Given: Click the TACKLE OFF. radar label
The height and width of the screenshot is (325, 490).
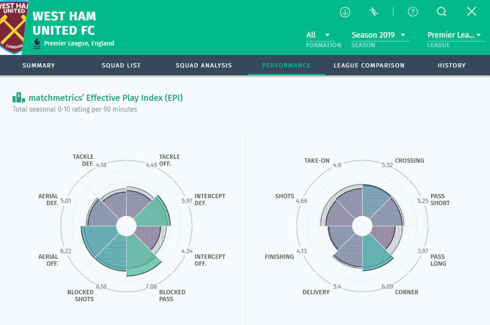Looking at the screenshot, I should [169, 160].
